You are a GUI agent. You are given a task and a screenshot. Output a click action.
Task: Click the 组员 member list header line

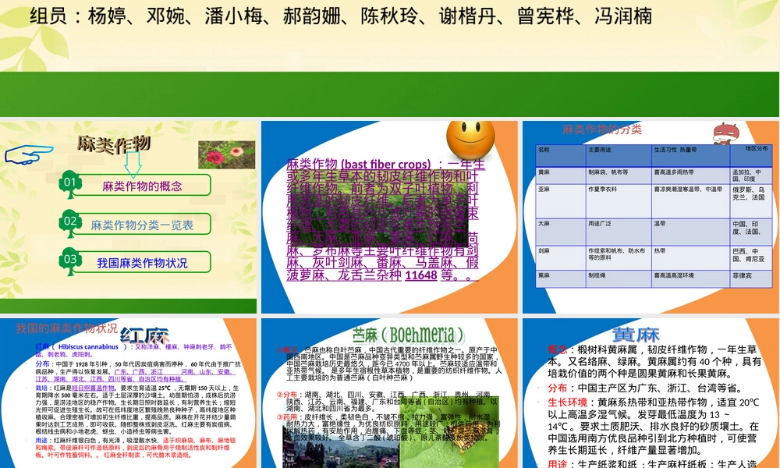pyautogui.click(x=341, y=16)
